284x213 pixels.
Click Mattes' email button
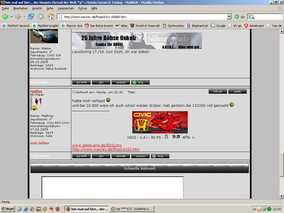[121, 156]
